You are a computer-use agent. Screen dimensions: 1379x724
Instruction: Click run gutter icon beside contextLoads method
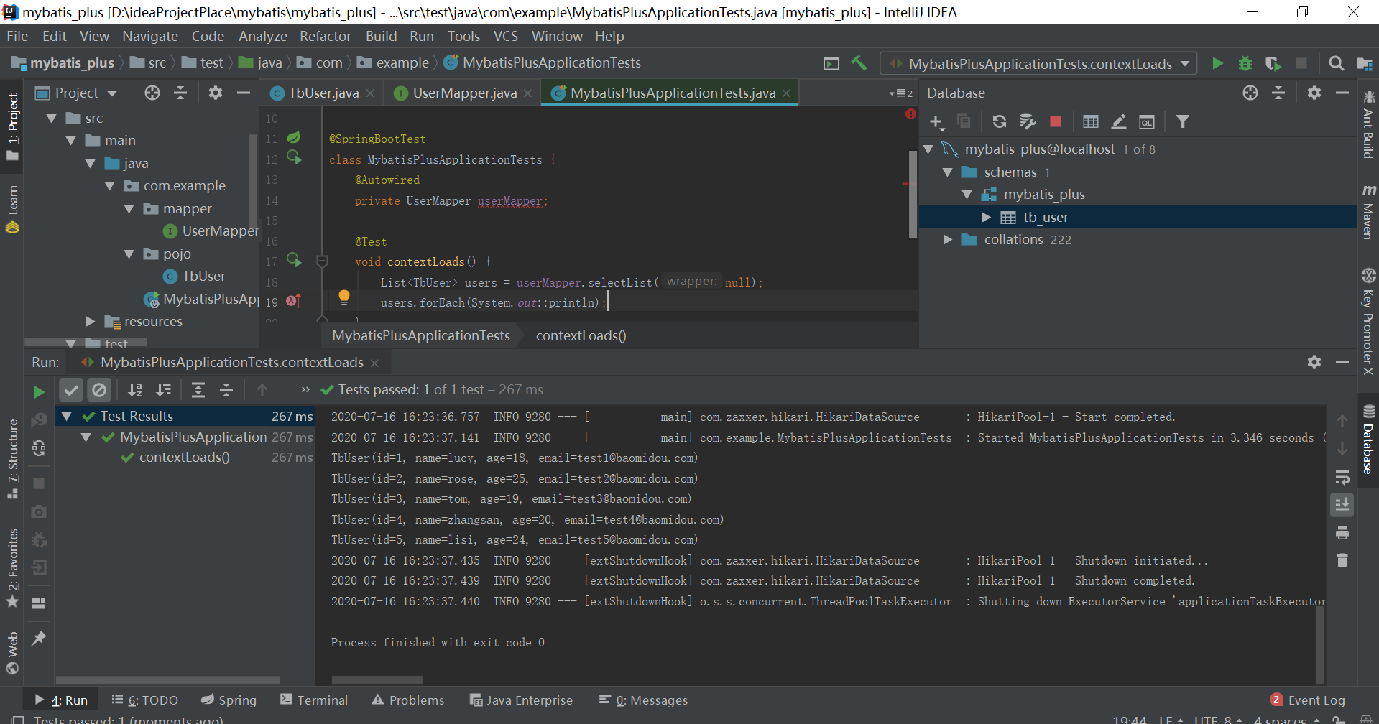pyautogui.click(x=295, y=259)
